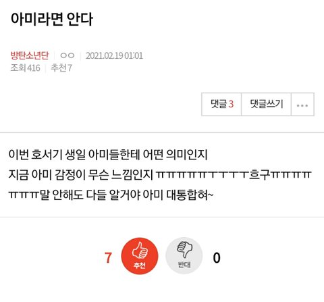The width and height of the screenshot is (324, 302).
Task: Click the second body line with 지금 아미 감정이
Action: (x=160, y=174)
